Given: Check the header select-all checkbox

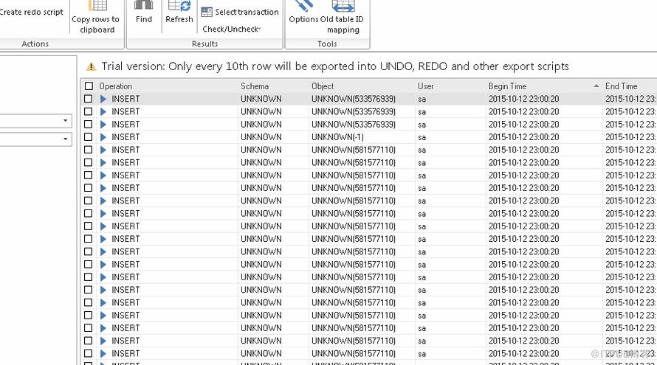Looking at the screenshot, I should pos(89,86).
